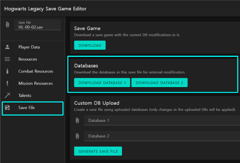Click the exclamation icon beside Mission Resources
The height and width of the screenshot is (163, 240).
coord(7,83)
